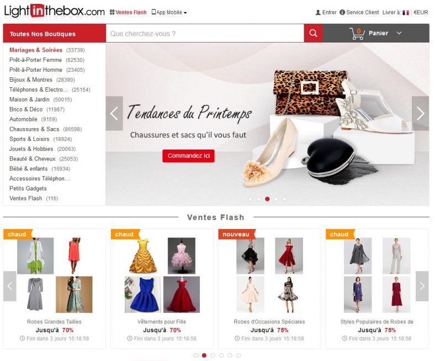Open the €EUR currency selector
The width and height of the screenshot is (435, 361).
(x=421, y=13)
